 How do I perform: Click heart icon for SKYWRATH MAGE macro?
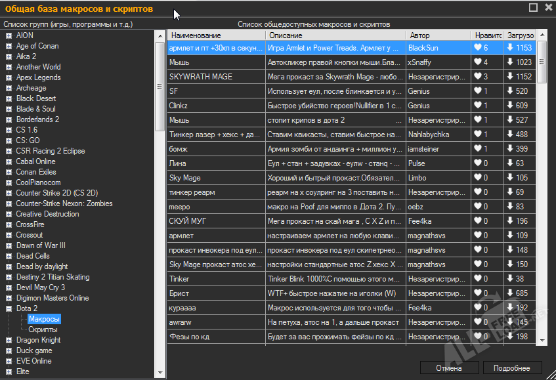coord(478,77)
